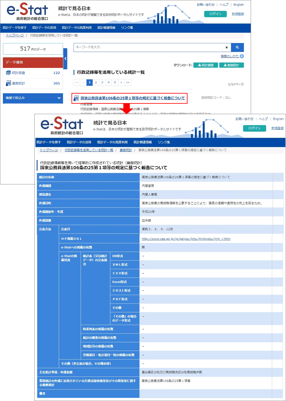Filter by 業務統計 395 in sidebar
Viewport: 286px width, 401px height.
(x=33, y=83)
